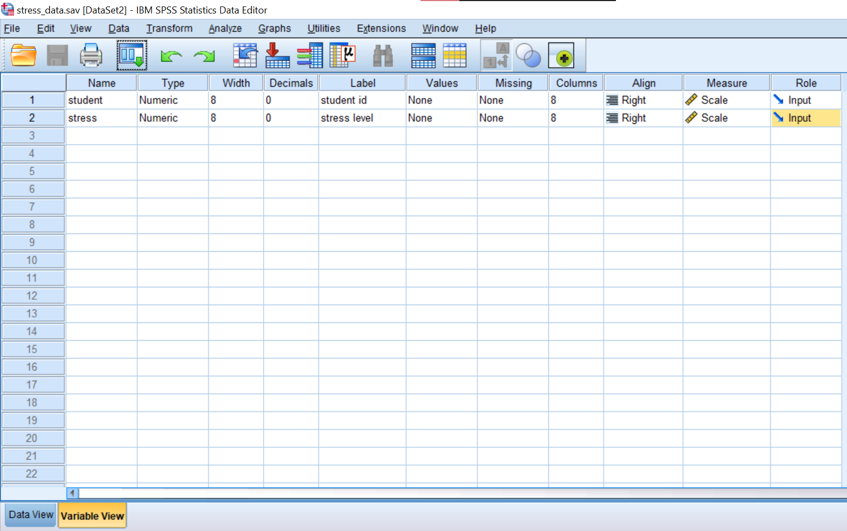The image size is (847, 531).
Task: Open the Graphs menu
Action: point(274,29)
